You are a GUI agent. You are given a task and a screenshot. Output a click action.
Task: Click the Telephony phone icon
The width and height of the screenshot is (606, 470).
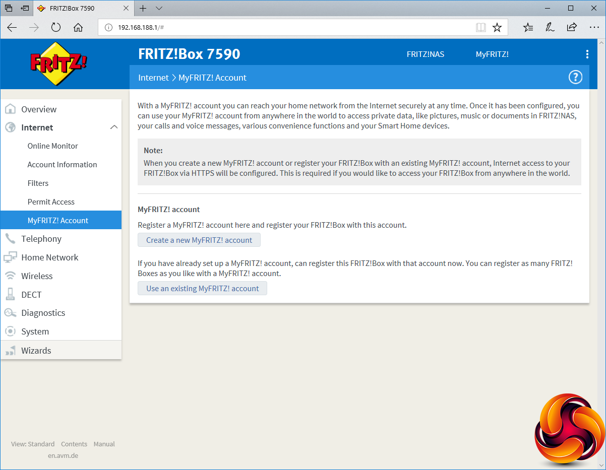click(10, 239)
